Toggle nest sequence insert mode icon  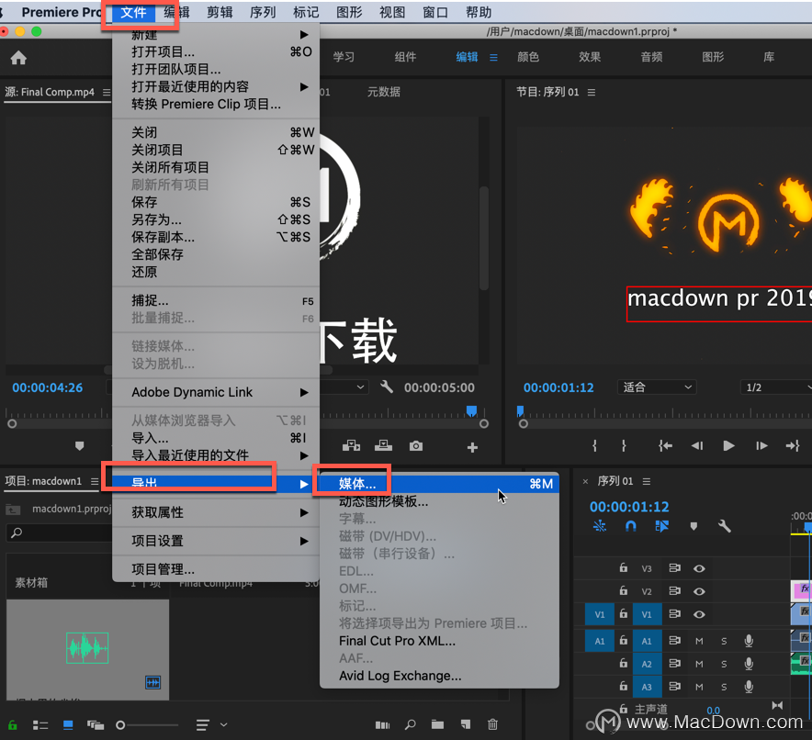click(x=600, y=526)
